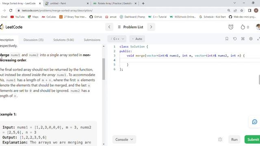
Task: Click the debugger bug icon
Action: click(220, 140)
